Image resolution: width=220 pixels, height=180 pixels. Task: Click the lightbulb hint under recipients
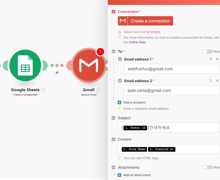coord(119,108)
